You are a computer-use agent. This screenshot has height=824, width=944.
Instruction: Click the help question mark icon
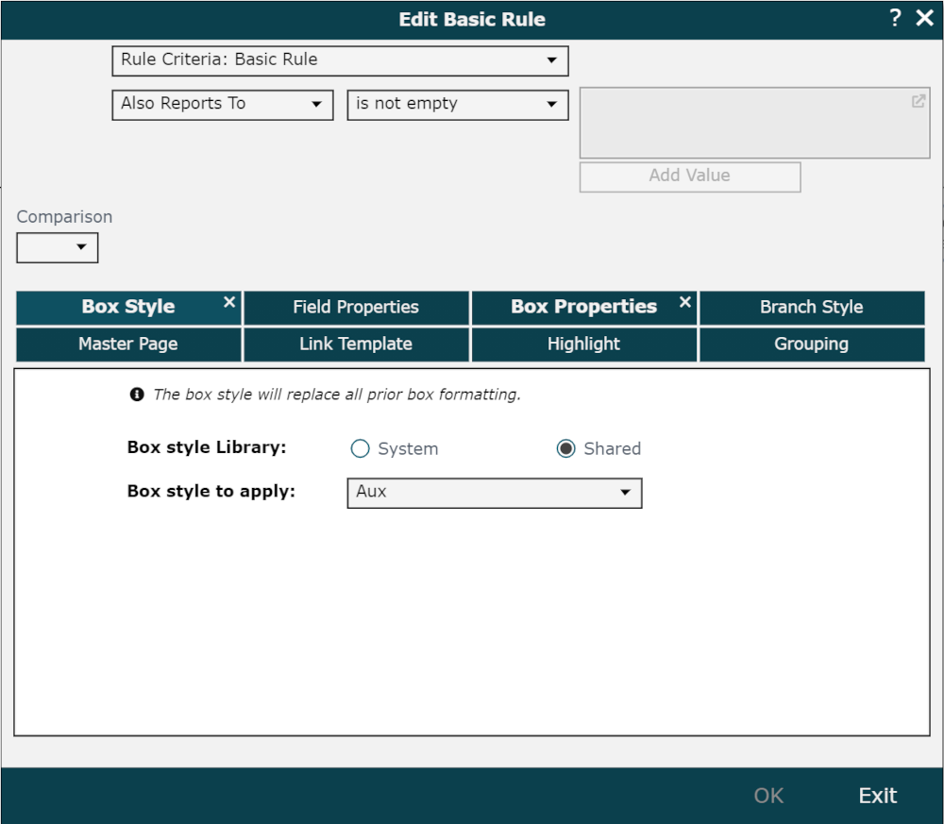pos(895,18)
